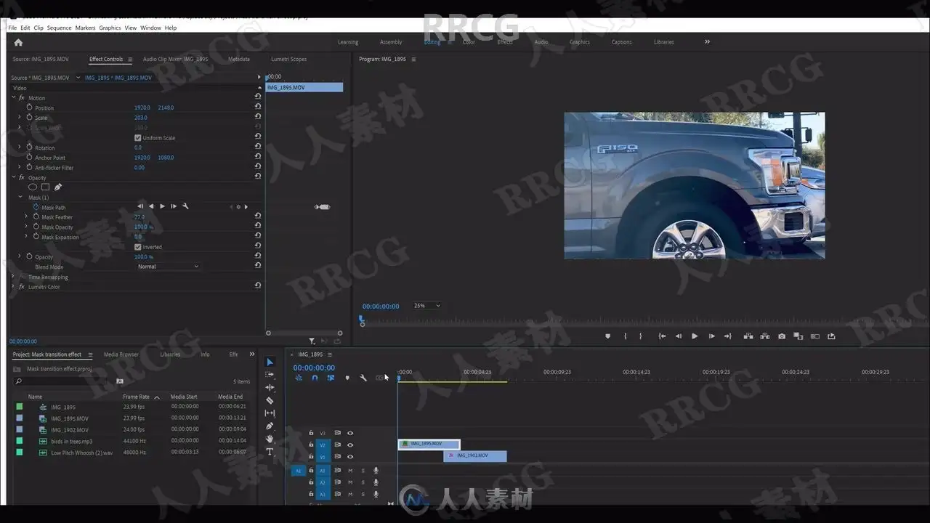This screenshot has height=523, width=930.
Task: Solo the A2 audio track
Action: pos(363,482)
